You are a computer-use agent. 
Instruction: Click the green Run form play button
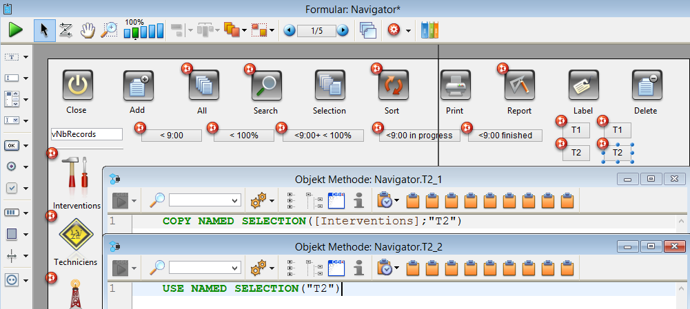tap(16, 30)
